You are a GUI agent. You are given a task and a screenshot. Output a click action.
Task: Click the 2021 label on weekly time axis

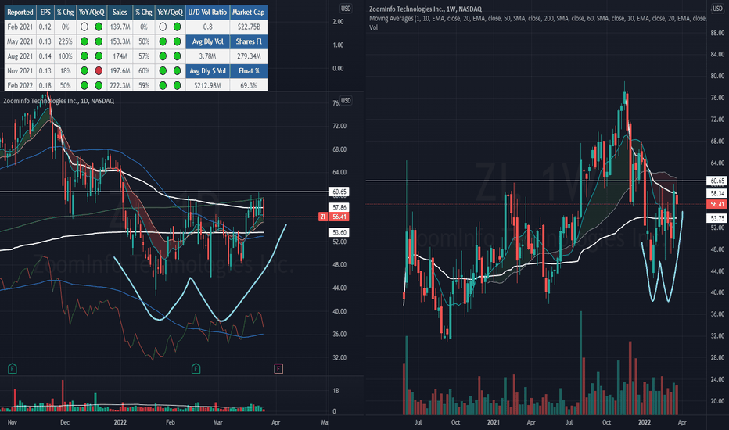click(x=494, y=422)
